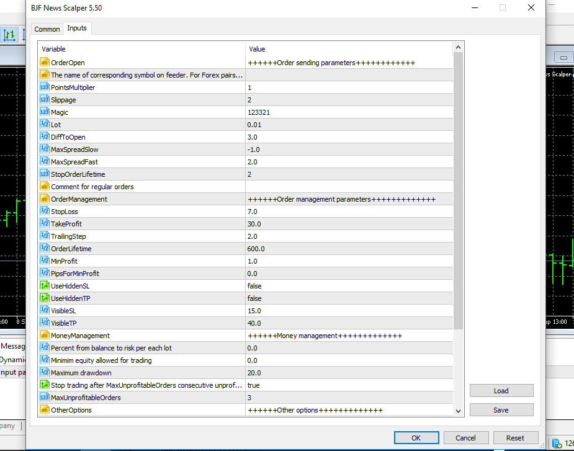Select the UseHiddenSL value false
Screen dimensions: 574x451
349,286
